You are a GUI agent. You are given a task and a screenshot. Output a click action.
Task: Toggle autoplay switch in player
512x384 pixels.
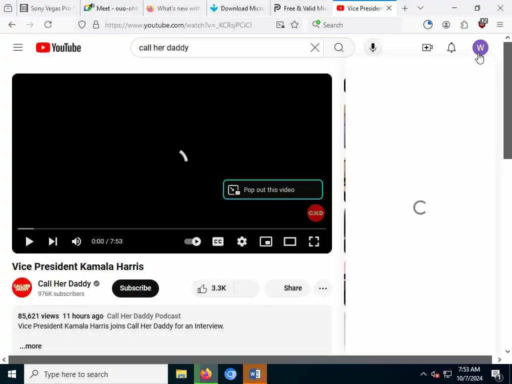click(192, 241)
